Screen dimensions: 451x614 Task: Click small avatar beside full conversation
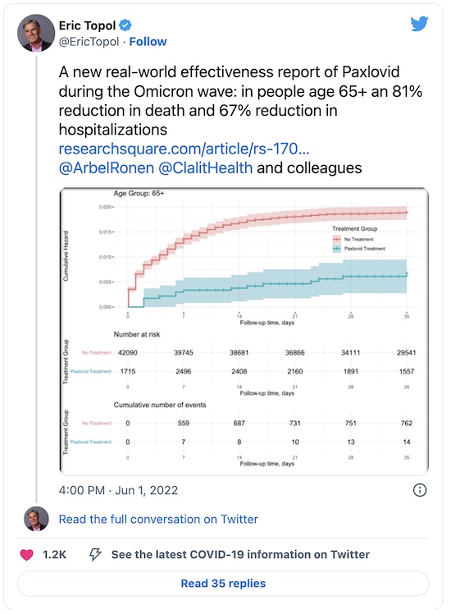(36, 519)
